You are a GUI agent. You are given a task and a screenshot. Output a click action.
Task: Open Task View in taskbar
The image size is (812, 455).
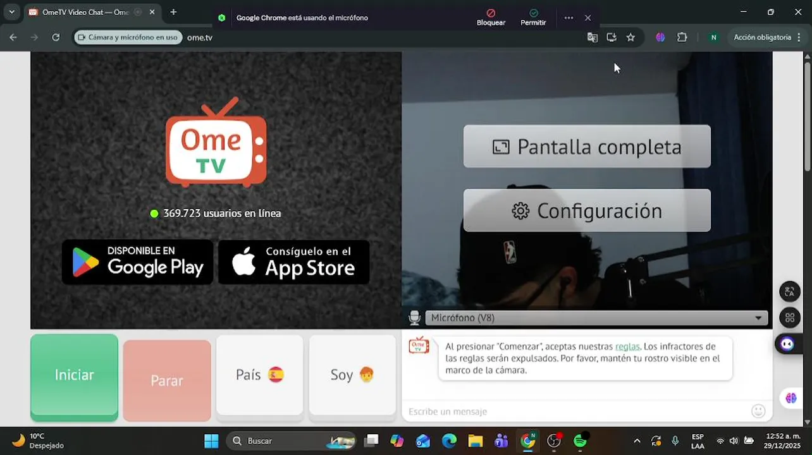coord(371,440)
